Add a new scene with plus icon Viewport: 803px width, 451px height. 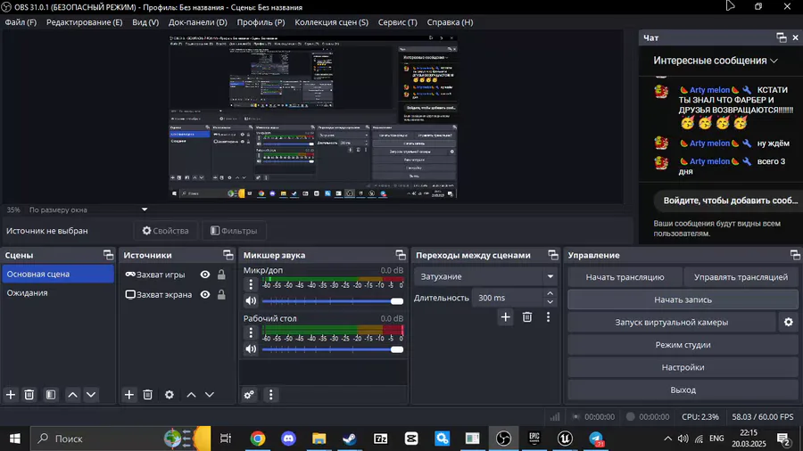(11, 395)
